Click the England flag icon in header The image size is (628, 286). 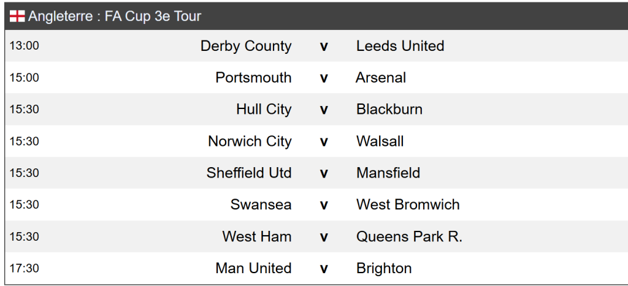[x=17, y=17]
